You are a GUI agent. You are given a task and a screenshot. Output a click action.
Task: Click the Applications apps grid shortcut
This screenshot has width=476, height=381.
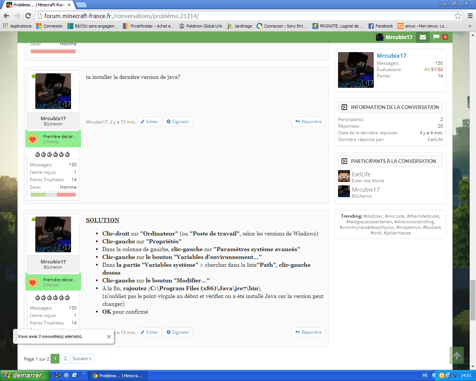click(17, 26)
